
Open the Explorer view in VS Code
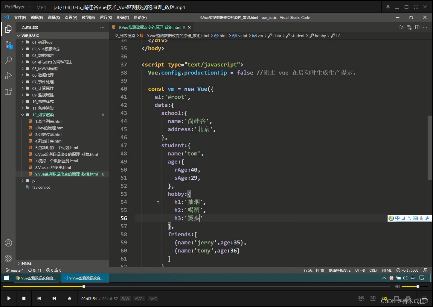8,29
